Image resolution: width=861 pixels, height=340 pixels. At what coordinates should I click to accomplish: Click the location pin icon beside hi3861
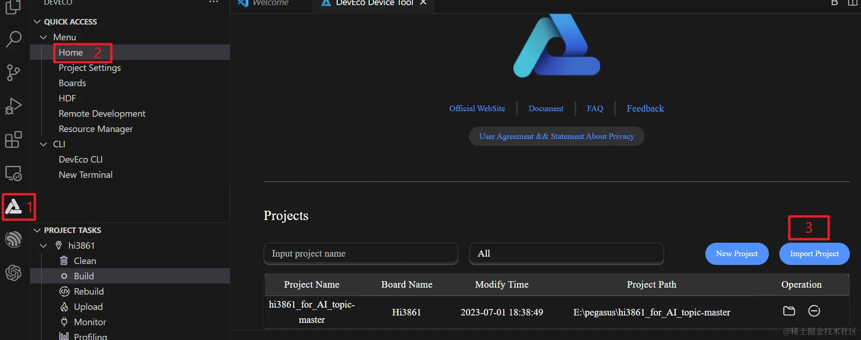pos(58,246)
